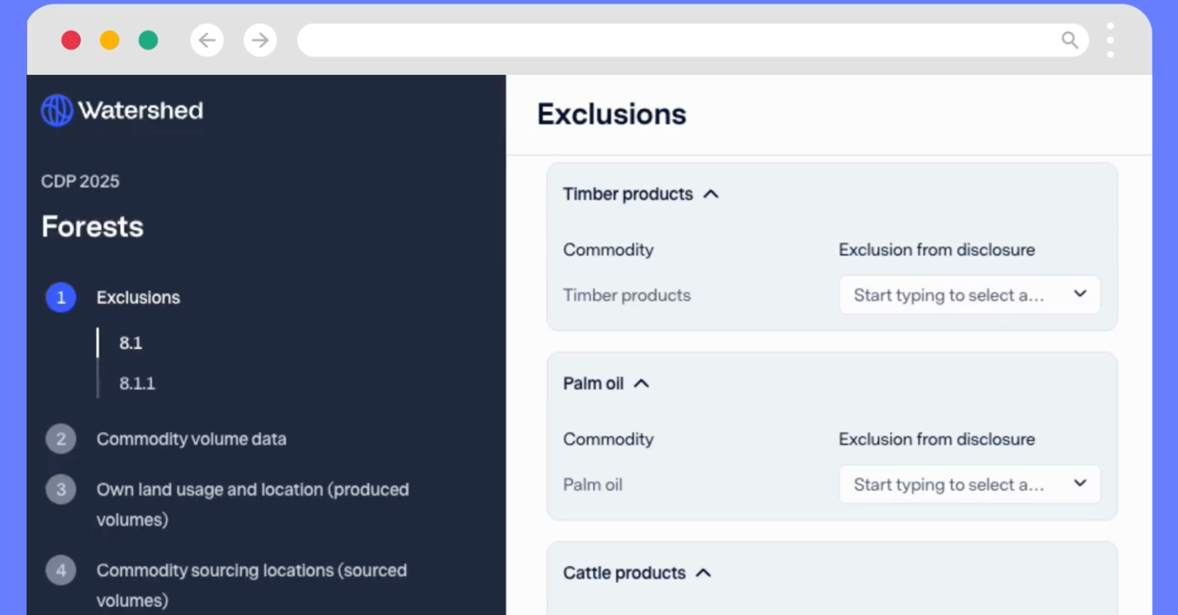Click the browser back arrow button
Image resolution: width=1178 pixels, height=615 pixels.
207,40
